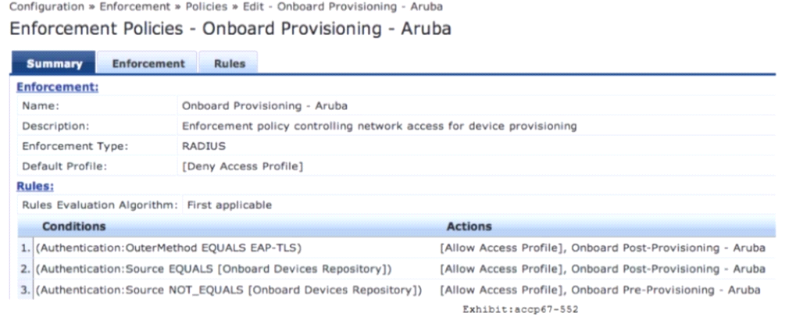The image size is (796, 317).
Task: Click the First applicable evaluation algorithm value
Action: tap(230, 205)
